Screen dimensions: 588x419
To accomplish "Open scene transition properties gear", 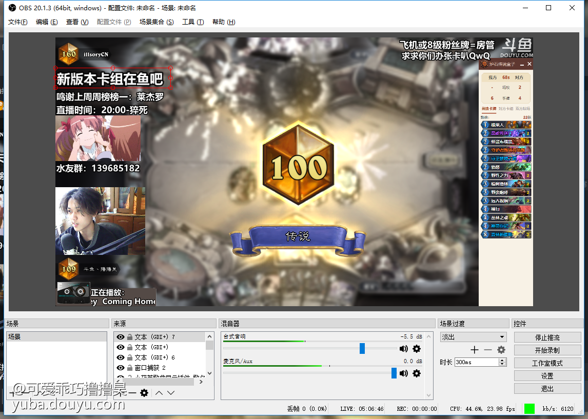I will (501, 350).
